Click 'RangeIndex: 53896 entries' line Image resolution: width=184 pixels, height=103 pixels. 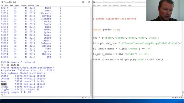click(x=27, y=70)
